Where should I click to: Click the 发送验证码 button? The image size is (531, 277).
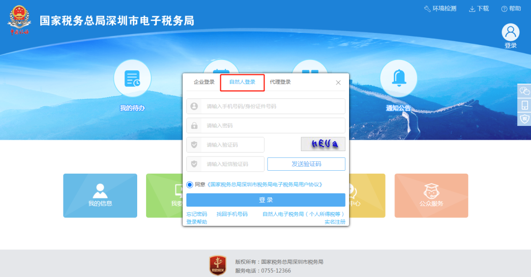[306, 164]
